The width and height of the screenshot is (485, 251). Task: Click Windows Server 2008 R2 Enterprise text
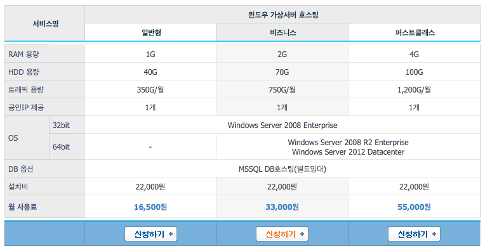[348, 143]
